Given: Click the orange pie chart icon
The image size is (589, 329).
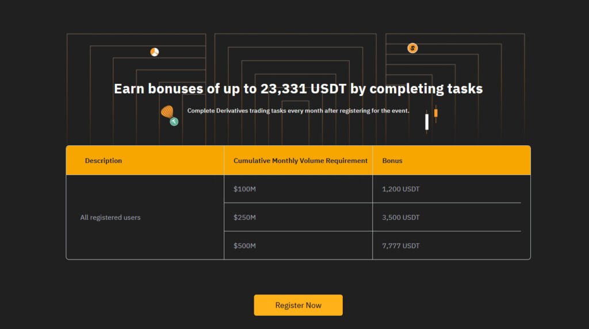Looking at the screenshot, I should tap(154, 52).
